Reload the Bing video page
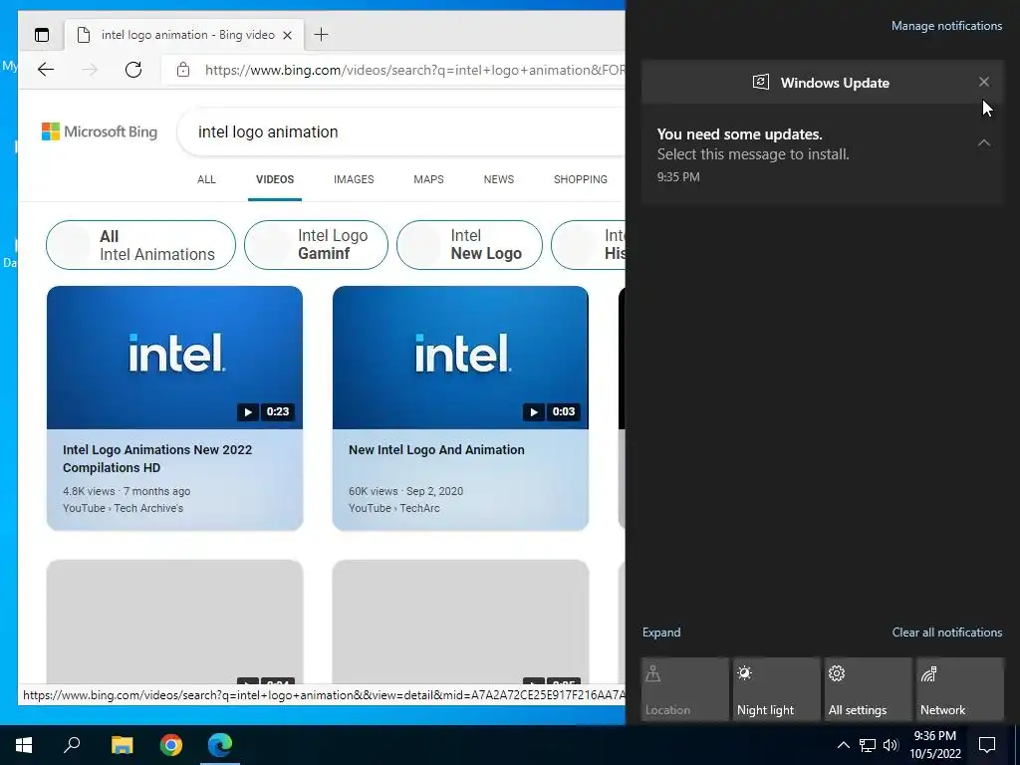The width and height of the screenshot is (1020, 765). coord(133,70)
